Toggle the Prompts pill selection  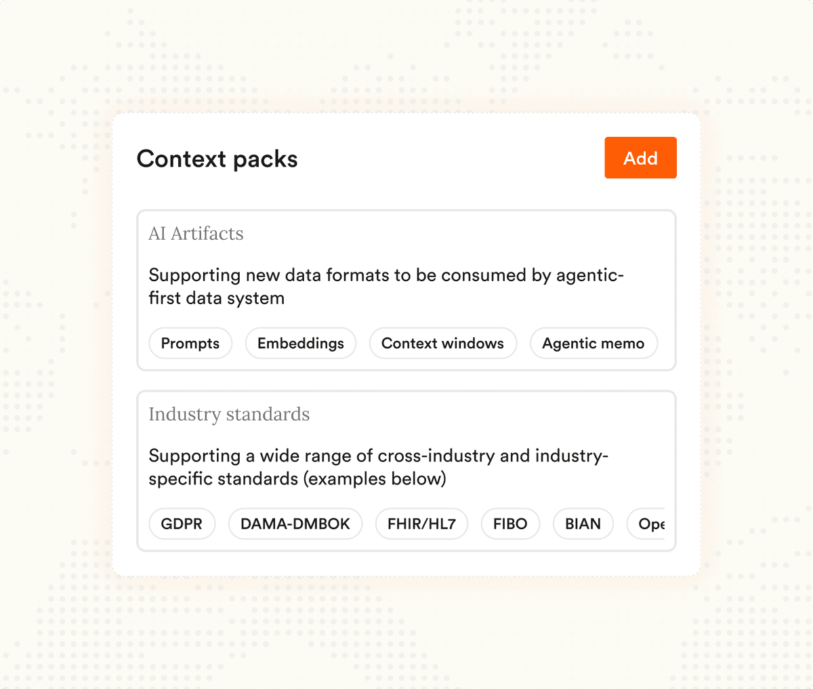(x=190, y=343)
